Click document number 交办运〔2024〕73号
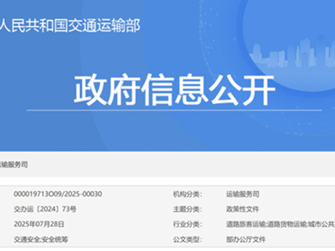Viewport: 335px width, 251px height. 45,209
